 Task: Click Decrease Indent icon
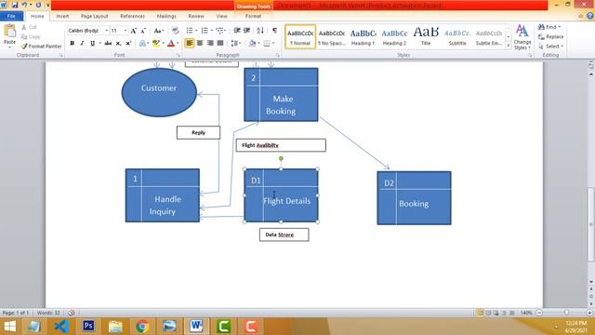click(237, 31)
